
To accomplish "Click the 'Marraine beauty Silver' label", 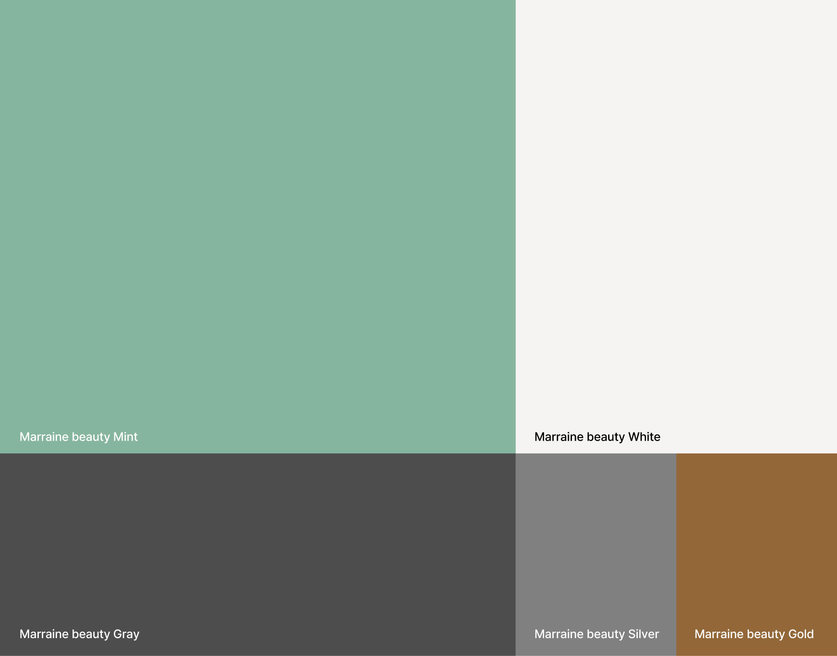I will 596,634.
